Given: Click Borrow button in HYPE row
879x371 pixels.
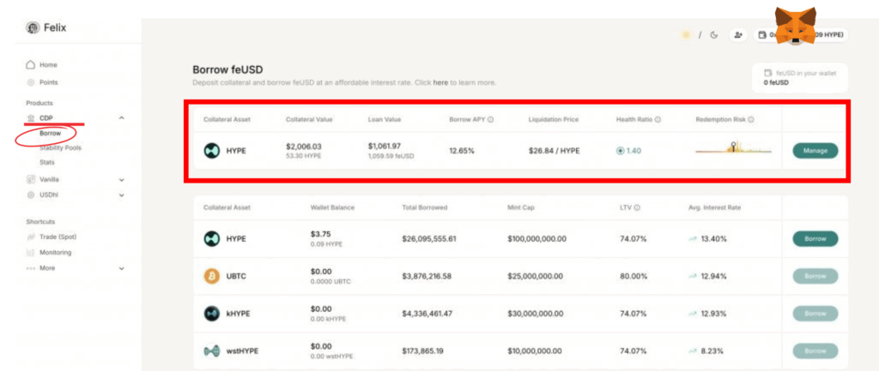Looking at the screenshot, I should tap(815, 239).
